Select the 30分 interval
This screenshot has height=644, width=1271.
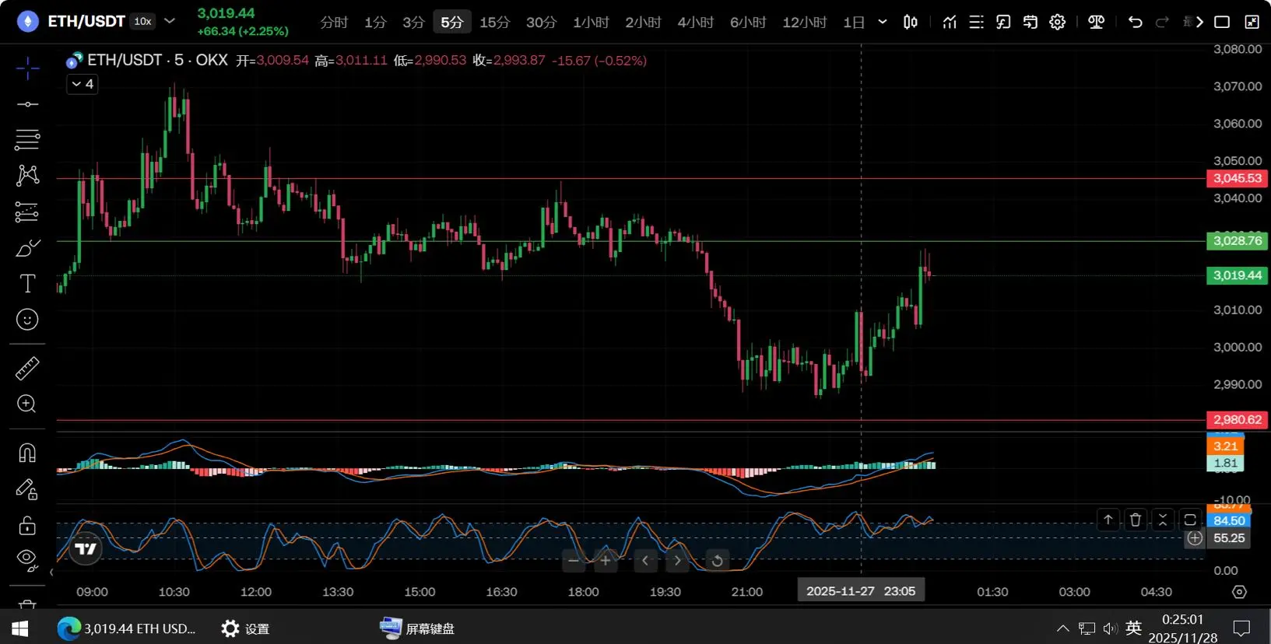[542, 22]
